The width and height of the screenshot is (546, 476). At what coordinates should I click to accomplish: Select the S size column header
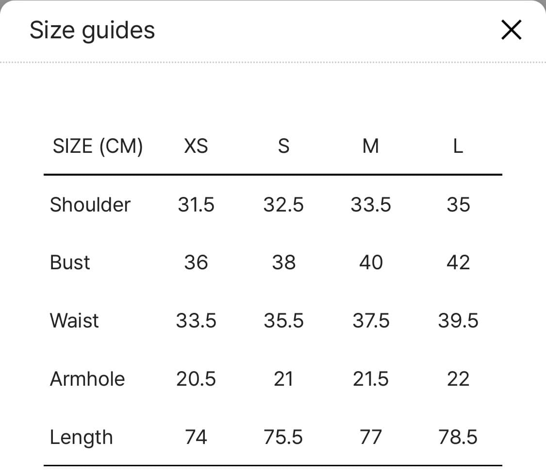283,146
